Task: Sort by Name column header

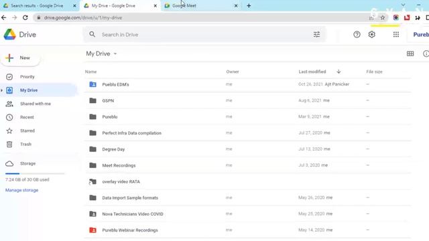Action: coord(91,72)
